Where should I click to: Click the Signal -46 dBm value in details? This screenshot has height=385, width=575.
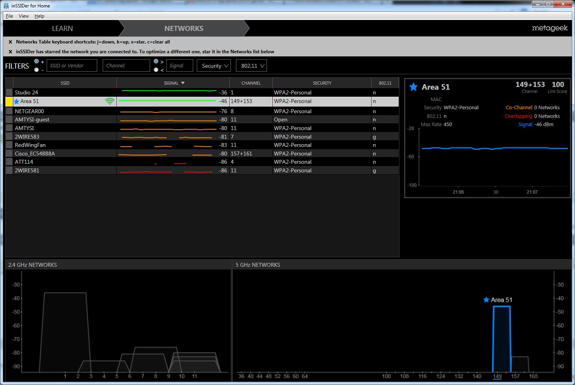click(x=544, y=125)
